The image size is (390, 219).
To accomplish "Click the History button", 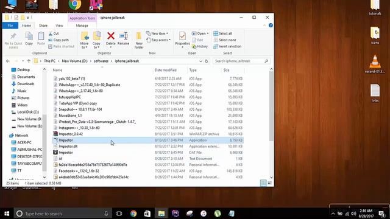I will point(200,46).
